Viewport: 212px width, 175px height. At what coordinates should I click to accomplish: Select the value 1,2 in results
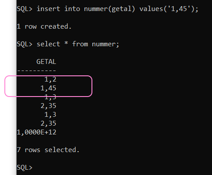pyautogui.click(x=50, y=79)
